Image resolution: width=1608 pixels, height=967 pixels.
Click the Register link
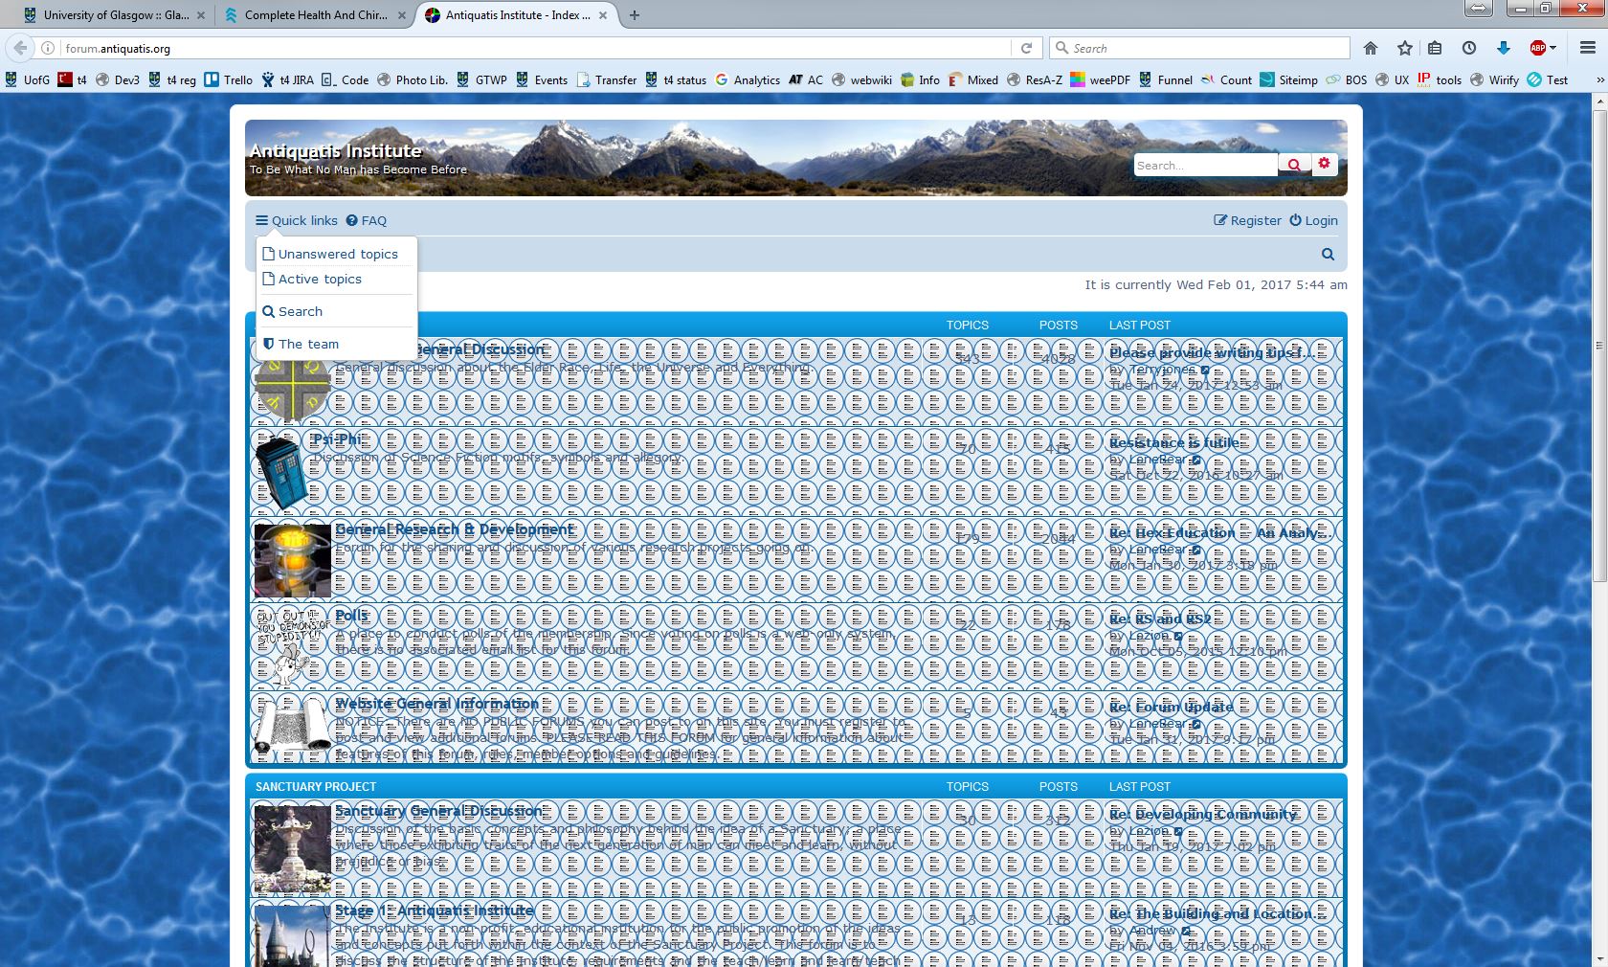[x=1247, y=220]
